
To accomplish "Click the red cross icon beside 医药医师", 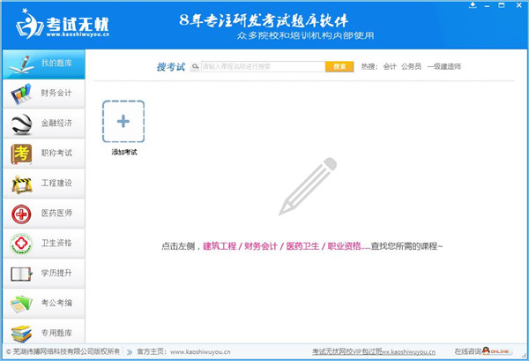I will click(x=21, y=214).
